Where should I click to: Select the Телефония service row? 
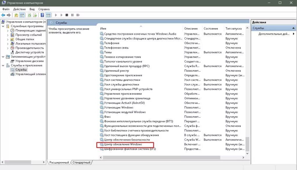[x=112, y=43]
